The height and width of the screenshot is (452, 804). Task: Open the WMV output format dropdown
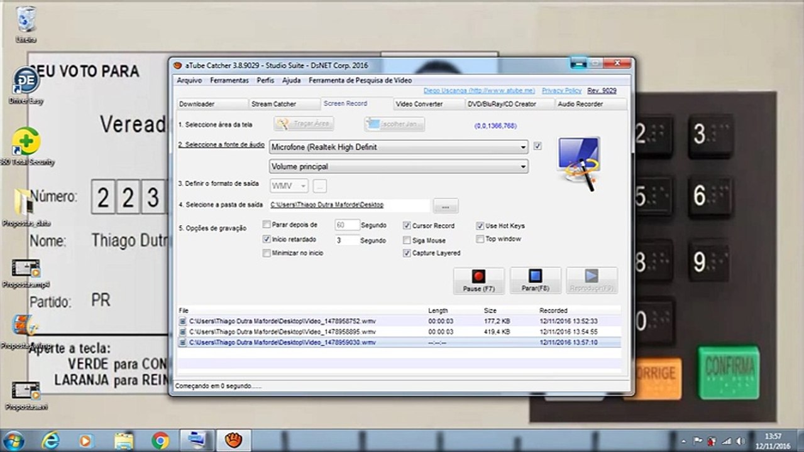tap(289, 185)
